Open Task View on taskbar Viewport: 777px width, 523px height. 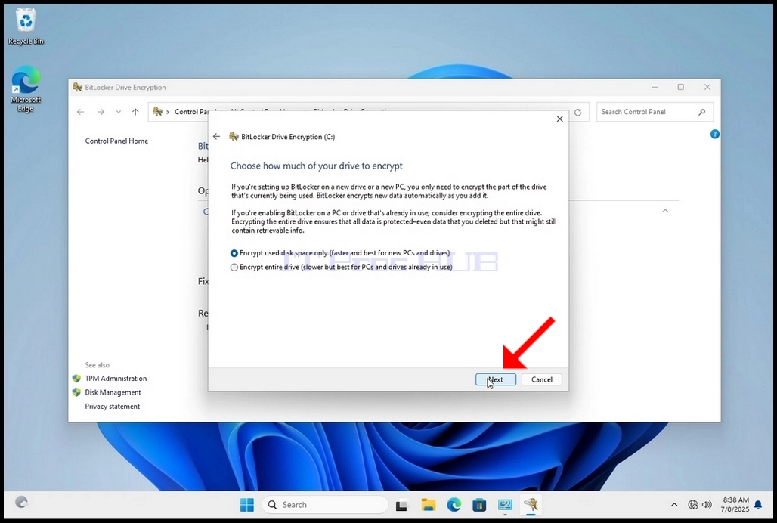tap(401, 505)
